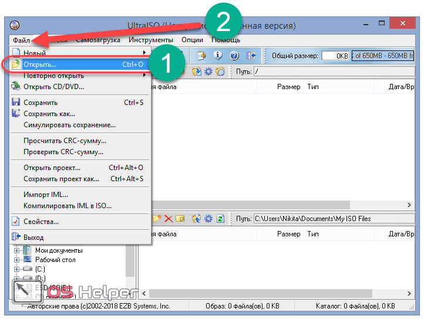Open the Помощь menu
Viewport: 424px width, 319px height.
click(226, 40)
